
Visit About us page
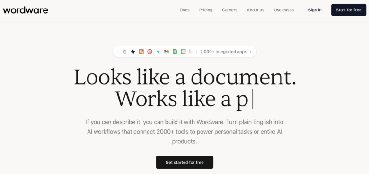tap(255, 10)
